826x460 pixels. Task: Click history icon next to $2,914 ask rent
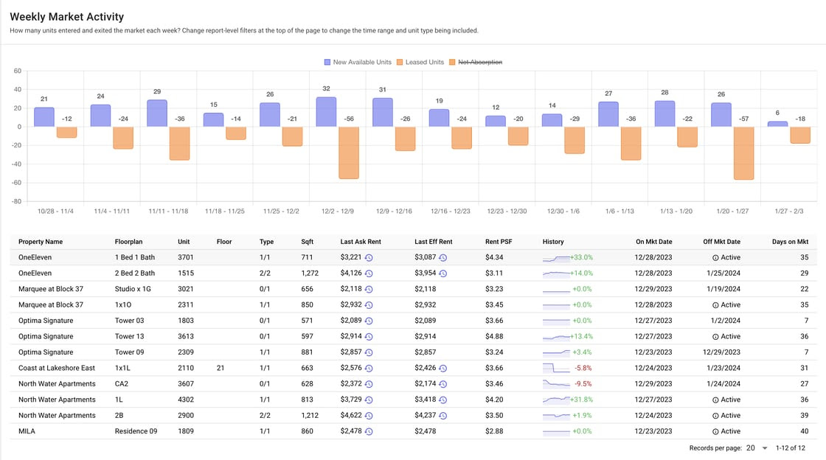point(369,337)
